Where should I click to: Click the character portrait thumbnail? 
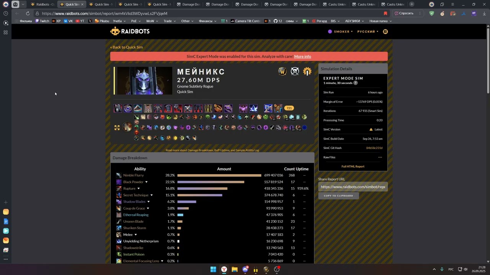[145, 81]
